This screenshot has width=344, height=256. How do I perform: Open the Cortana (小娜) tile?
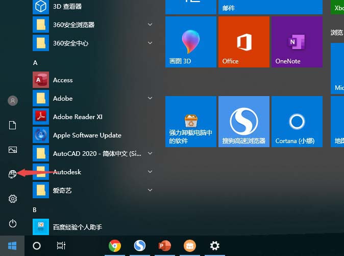point(297,122)
